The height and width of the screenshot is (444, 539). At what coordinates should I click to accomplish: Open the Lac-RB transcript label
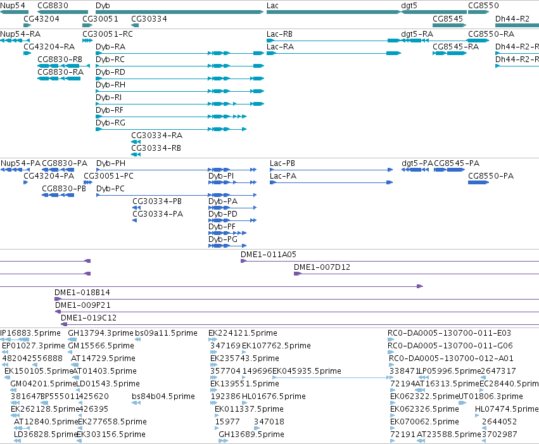tap(279, 34)
